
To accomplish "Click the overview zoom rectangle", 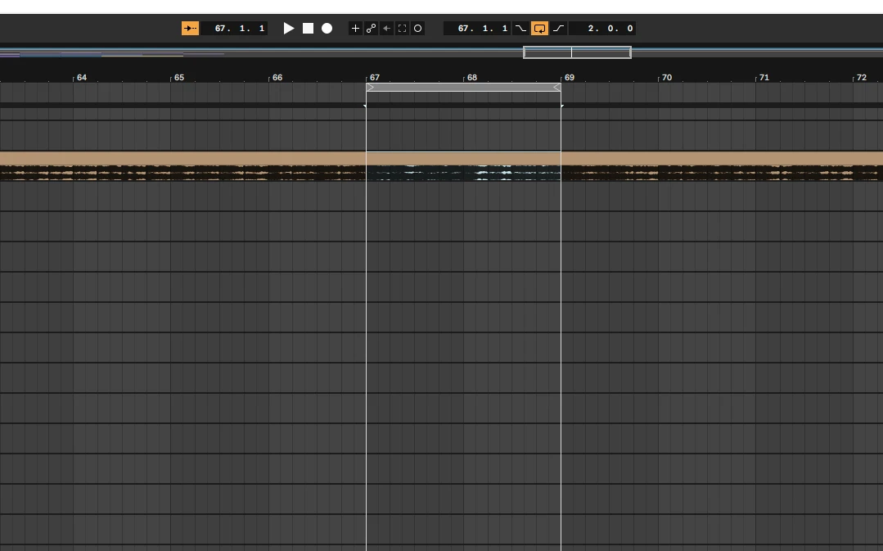I will click(577, 52).
